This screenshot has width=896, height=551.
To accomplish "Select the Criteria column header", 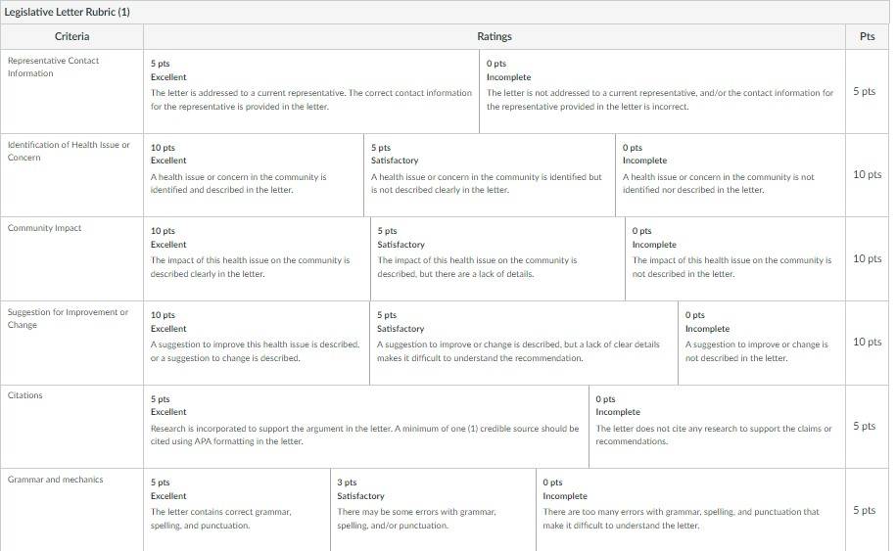I will point(72,36).
